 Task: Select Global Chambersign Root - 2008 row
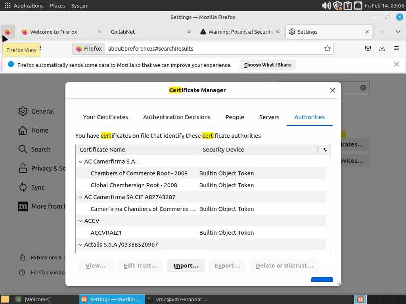(x=201, y=185)
